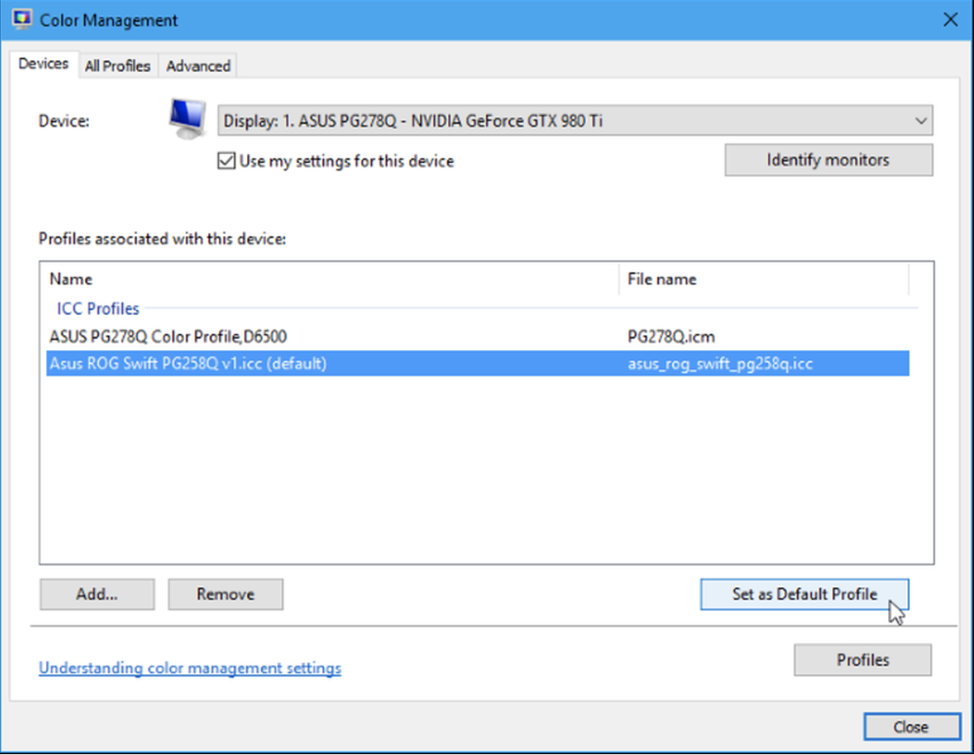Click the Color Management title bar icon
The height and width of the screenshot is (755, 974).
pos(23,19)
